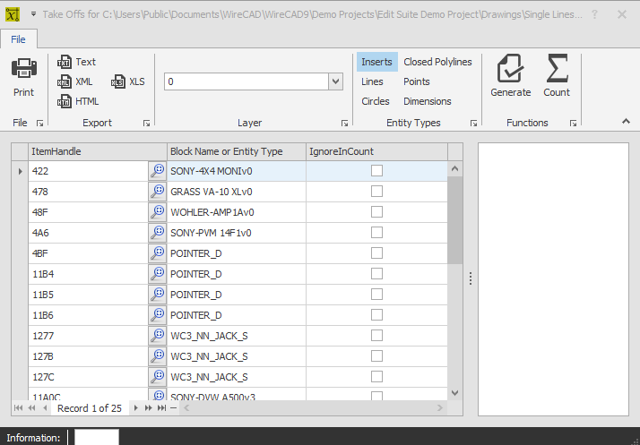The image size is (640, 445).
Task: Zoom to item handle 11B4
Action: [157, 274]
